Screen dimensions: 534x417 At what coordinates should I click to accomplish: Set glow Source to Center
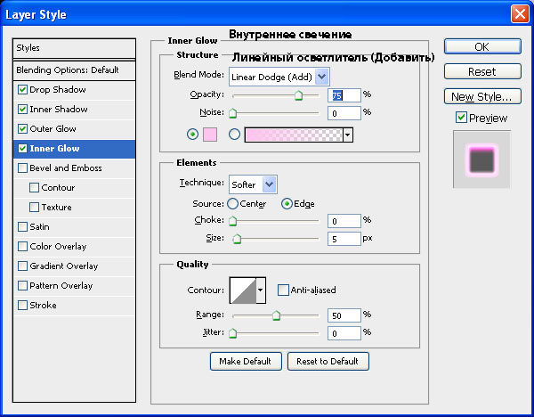[x=232, y=204]
